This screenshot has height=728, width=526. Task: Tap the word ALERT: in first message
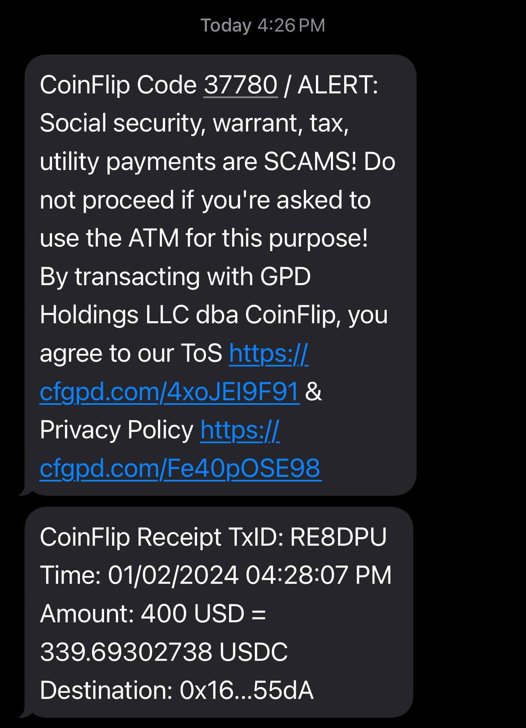[338, 85]
